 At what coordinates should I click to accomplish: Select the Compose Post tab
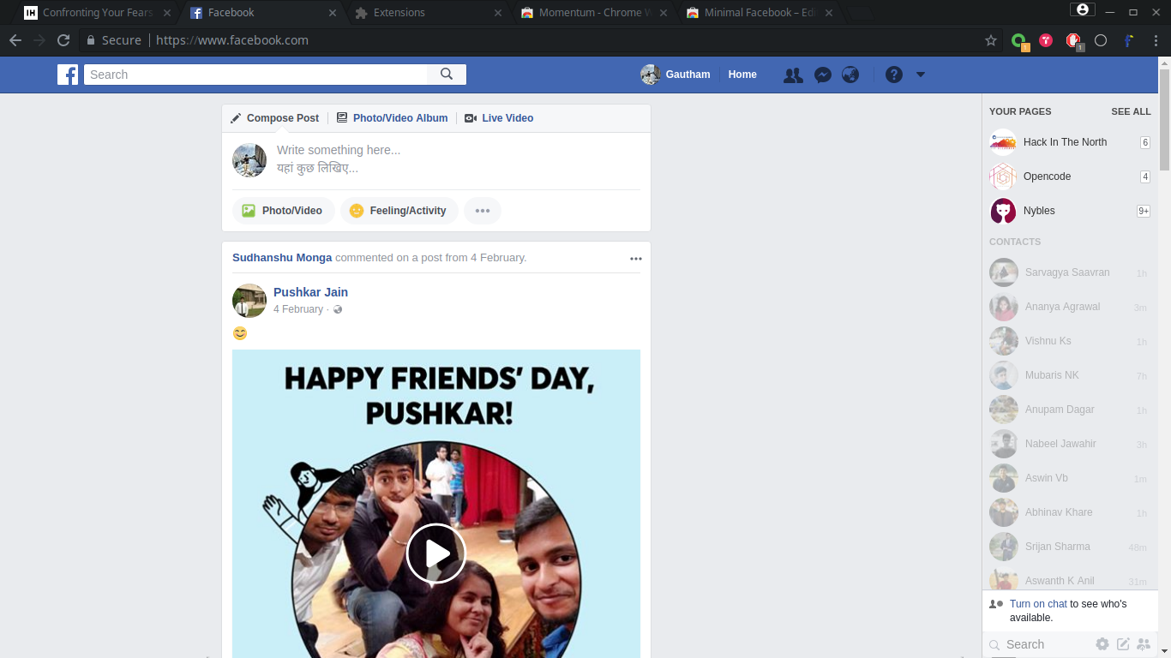274,118
